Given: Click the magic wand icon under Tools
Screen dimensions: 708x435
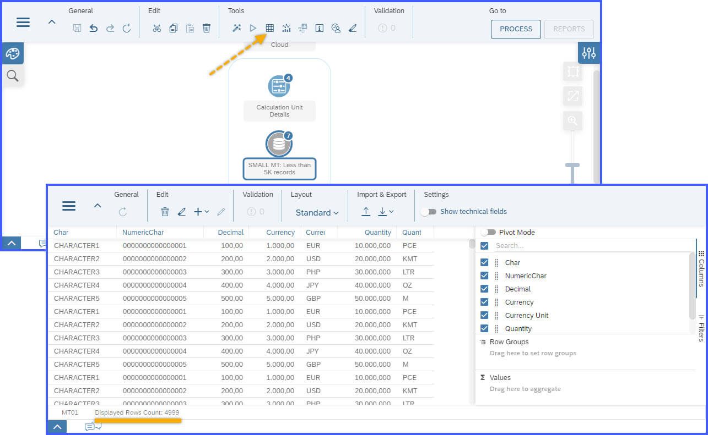Looking at the screenshot, I should pos(236,27).
